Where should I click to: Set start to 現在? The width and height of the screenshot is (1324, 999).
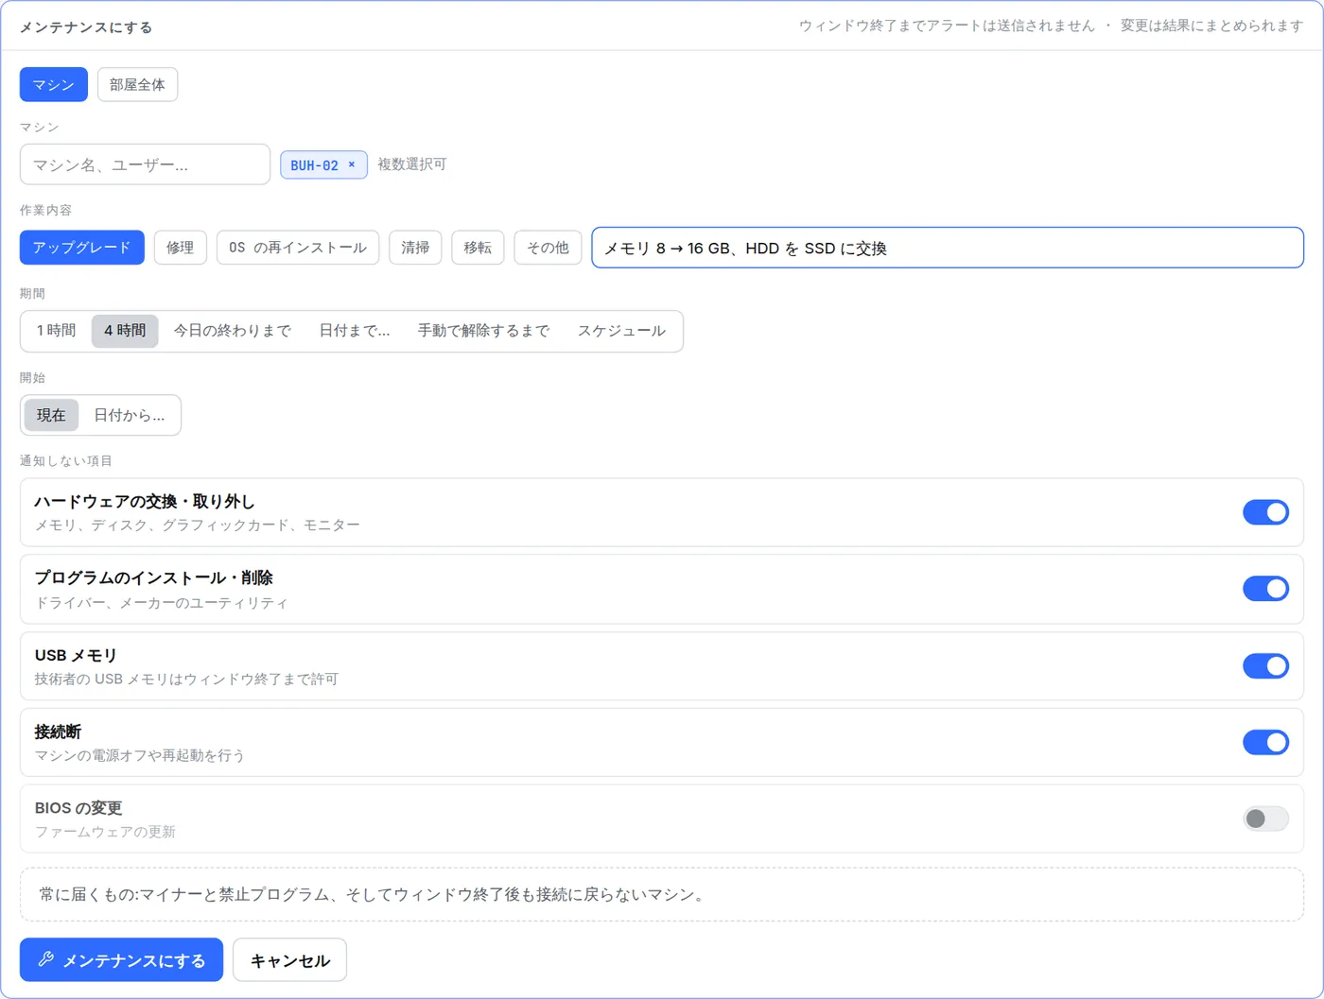click(51, 415)
